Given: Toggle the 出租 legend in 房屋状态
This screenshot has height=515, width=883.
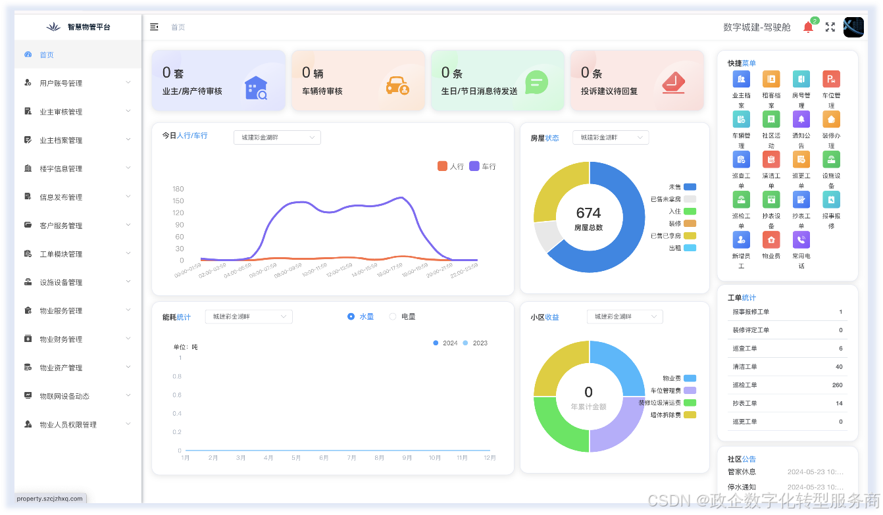Looking at the screenshot, I should click(x=682, y=248).
